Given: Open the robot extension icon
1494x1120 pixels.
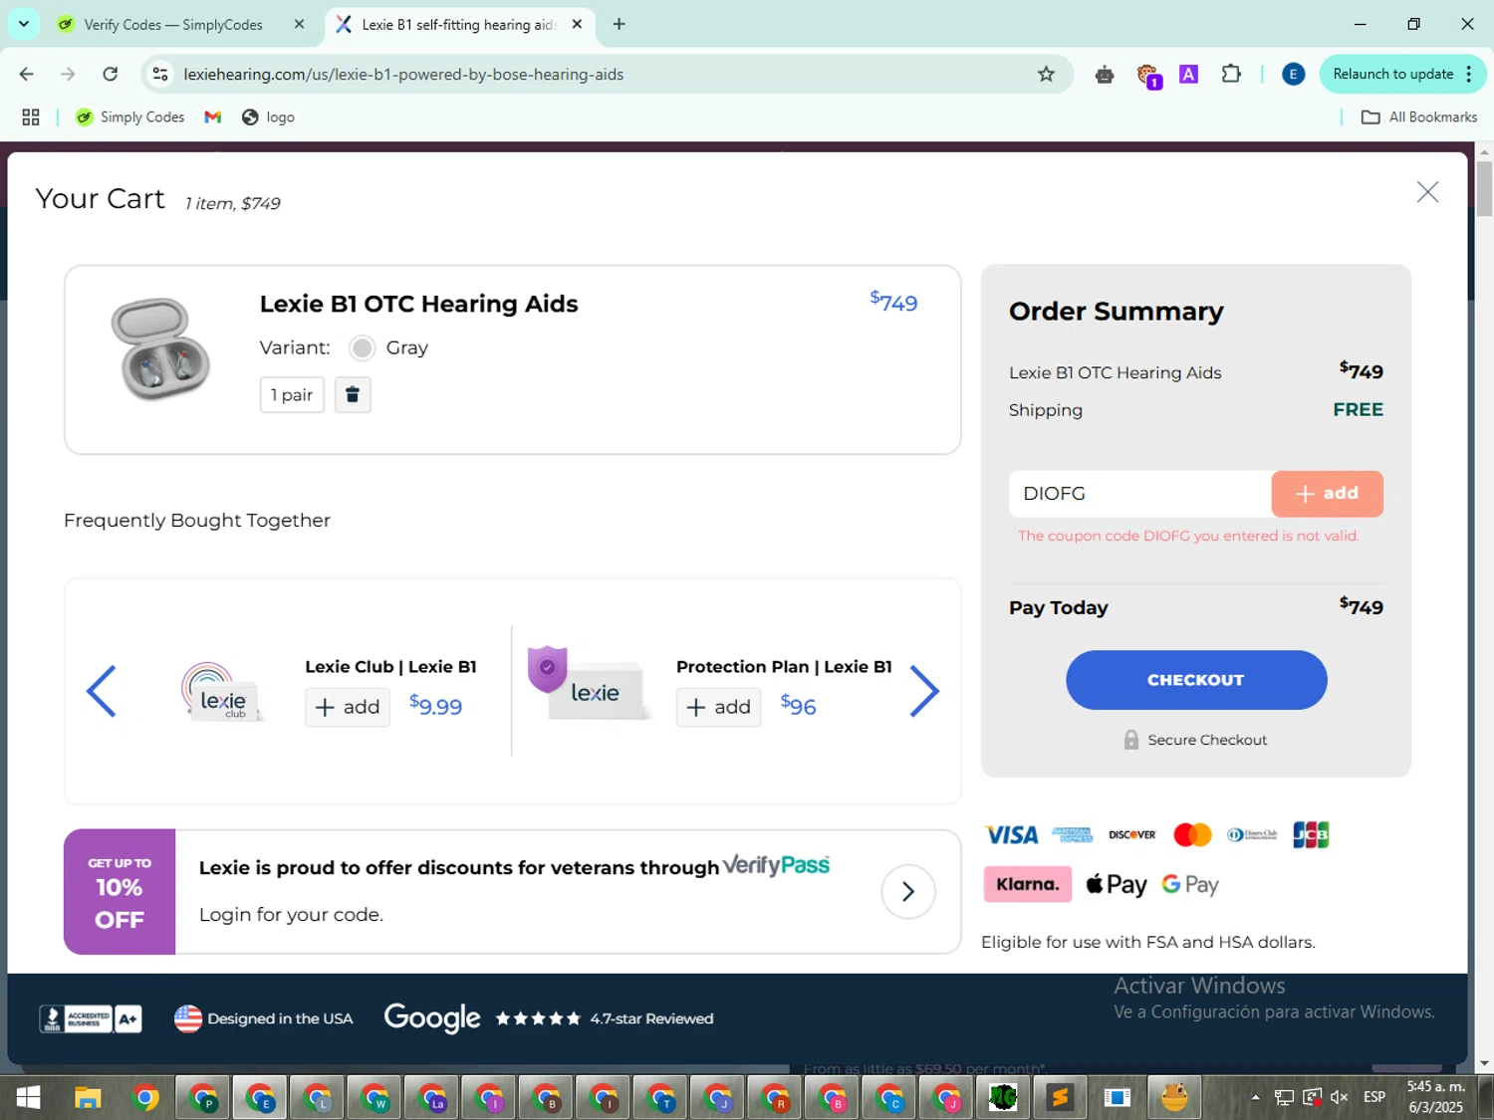Looking at the screenshot, I should coord(1105,75).
